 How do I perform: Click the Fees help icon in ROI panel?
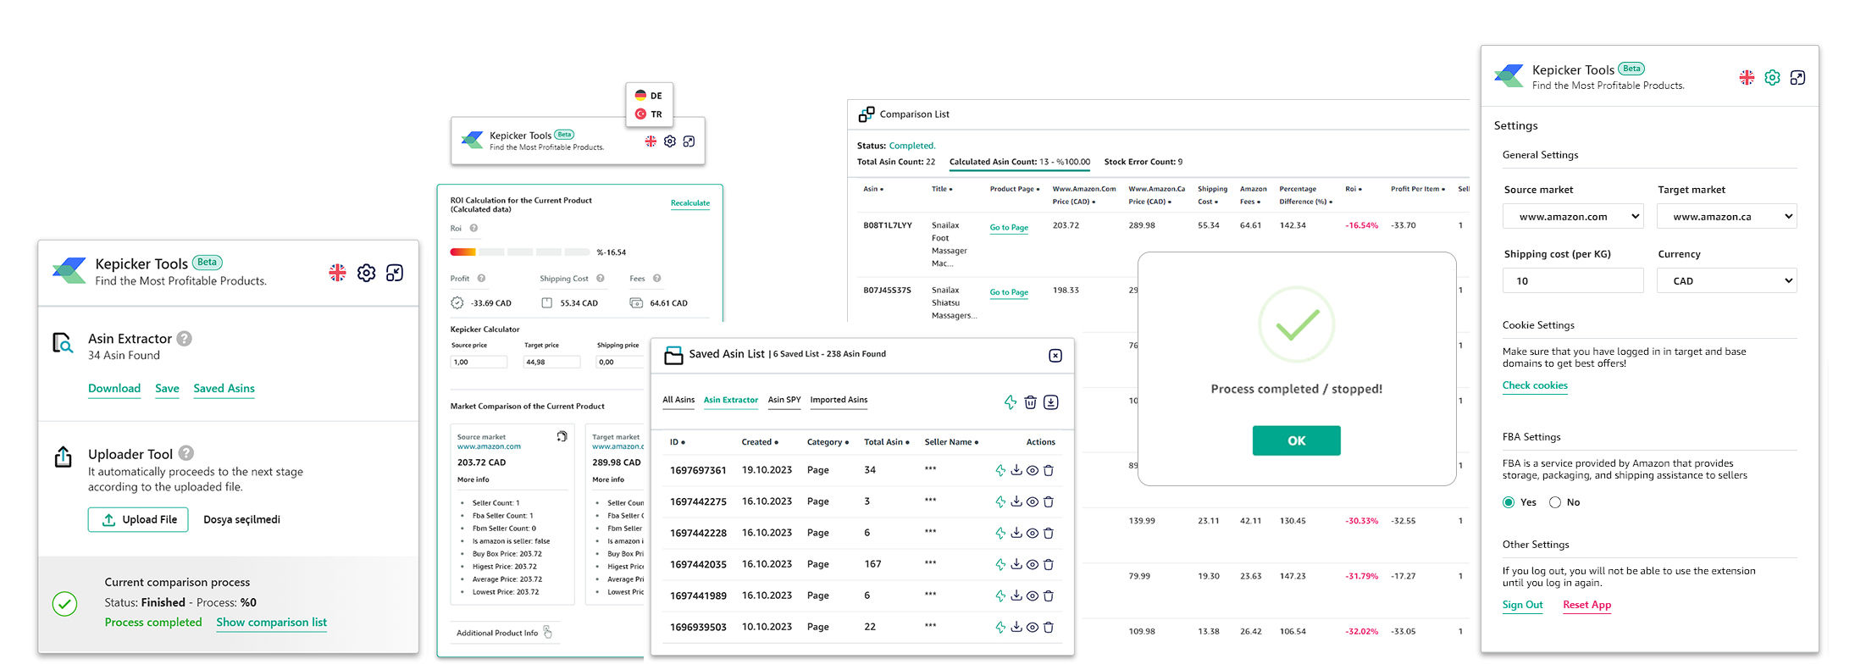[656, 278]
